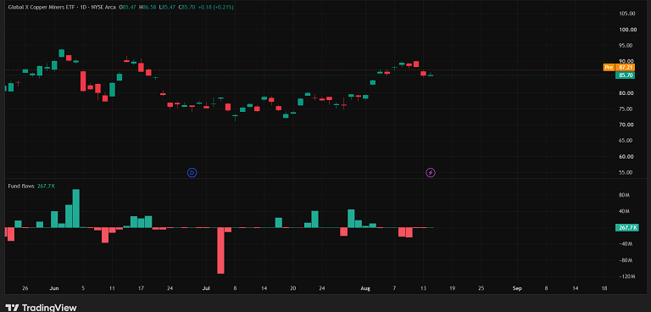Select the green 85.70 last price label

625,75
